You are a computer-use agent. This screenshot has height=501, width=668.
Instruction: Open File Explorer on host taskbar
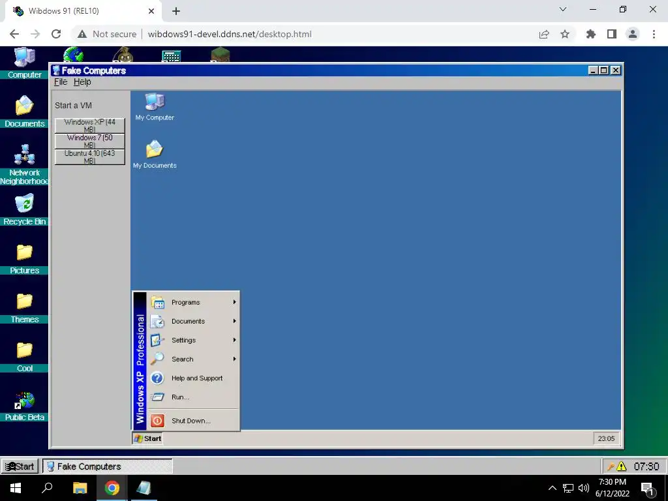click(x=80, y=488)
